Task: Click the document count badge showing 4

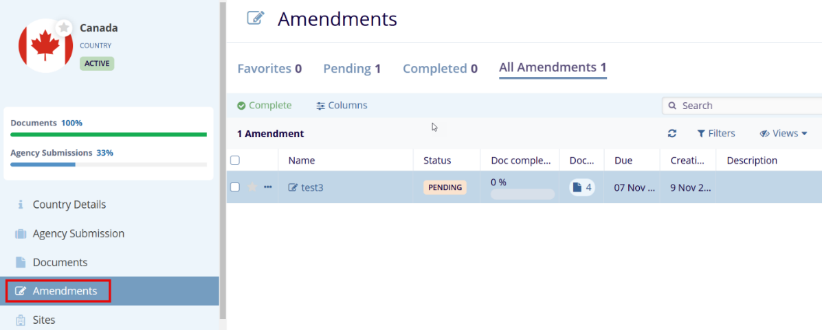Action: pos(581,187)
